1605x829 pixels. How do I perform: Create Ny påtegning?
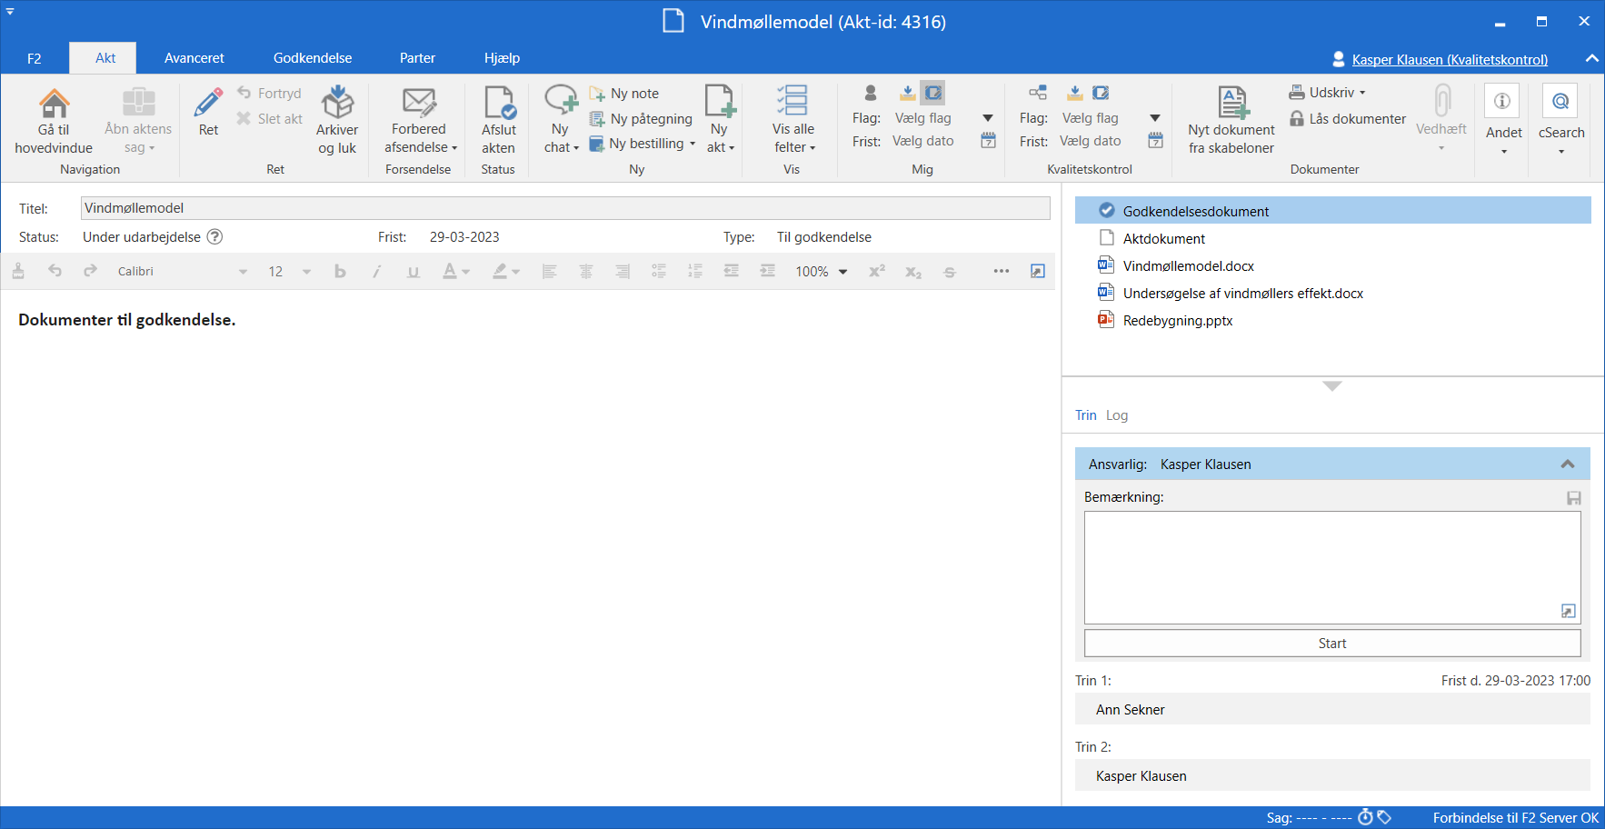pyautogui.click(x=641, y=119)
